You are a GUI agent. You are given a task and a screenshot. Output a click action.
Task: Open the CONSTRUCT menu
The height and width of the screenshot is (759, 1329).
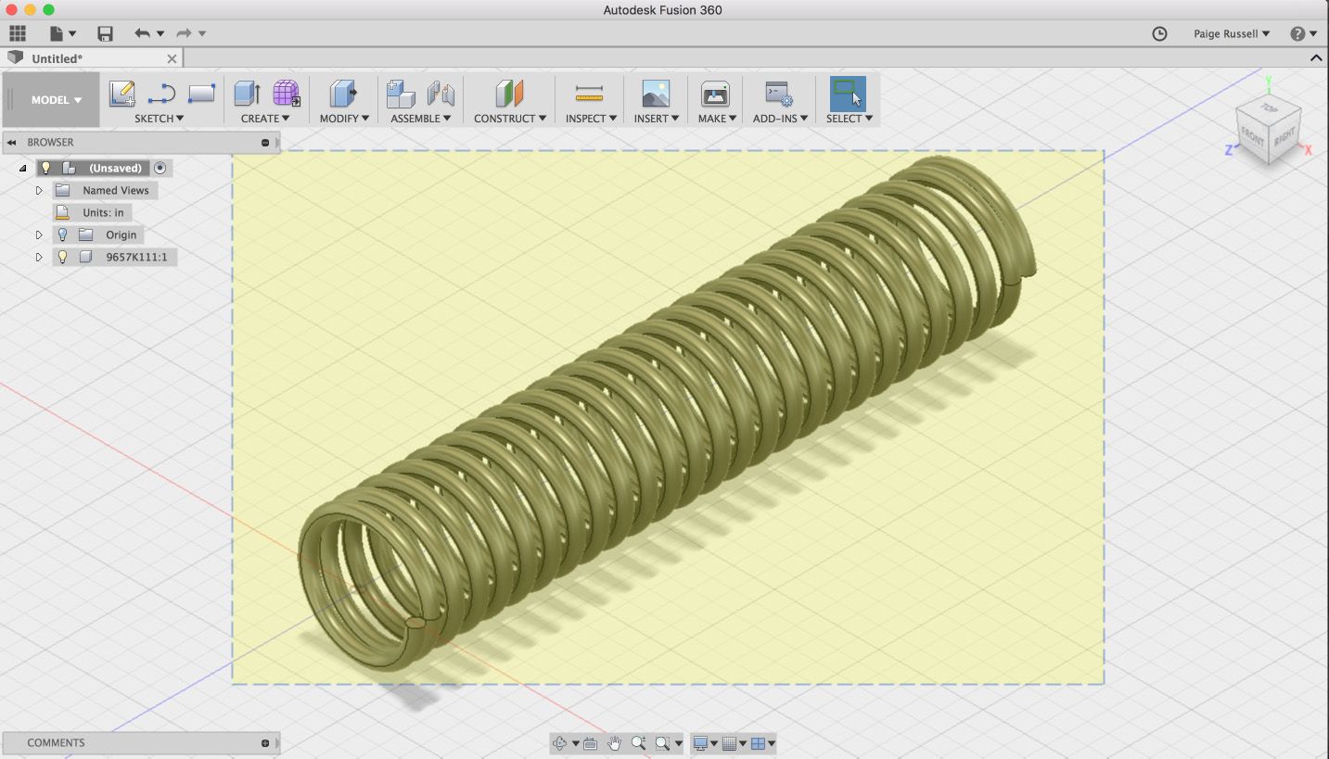click(510, 119)
